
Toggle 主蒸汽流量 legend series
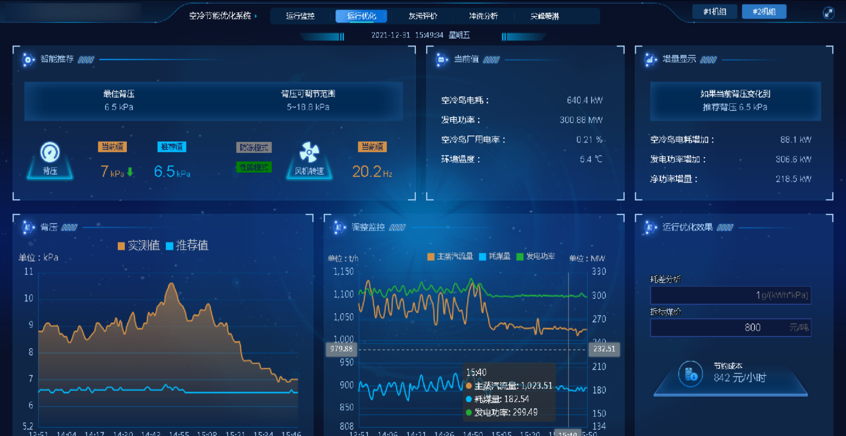coord(450,256)
